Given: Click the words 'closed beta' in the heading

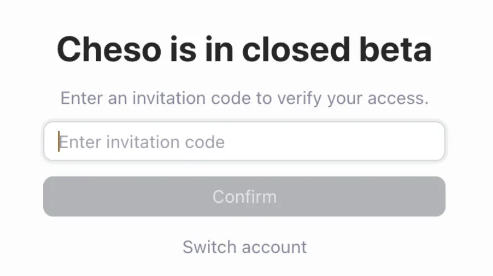Looking at the screenshot, I should coord(337,49).
